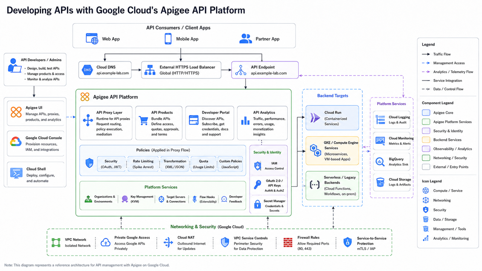
Task: Click the Backend Services legend swatch
Action: click(426, 140)
